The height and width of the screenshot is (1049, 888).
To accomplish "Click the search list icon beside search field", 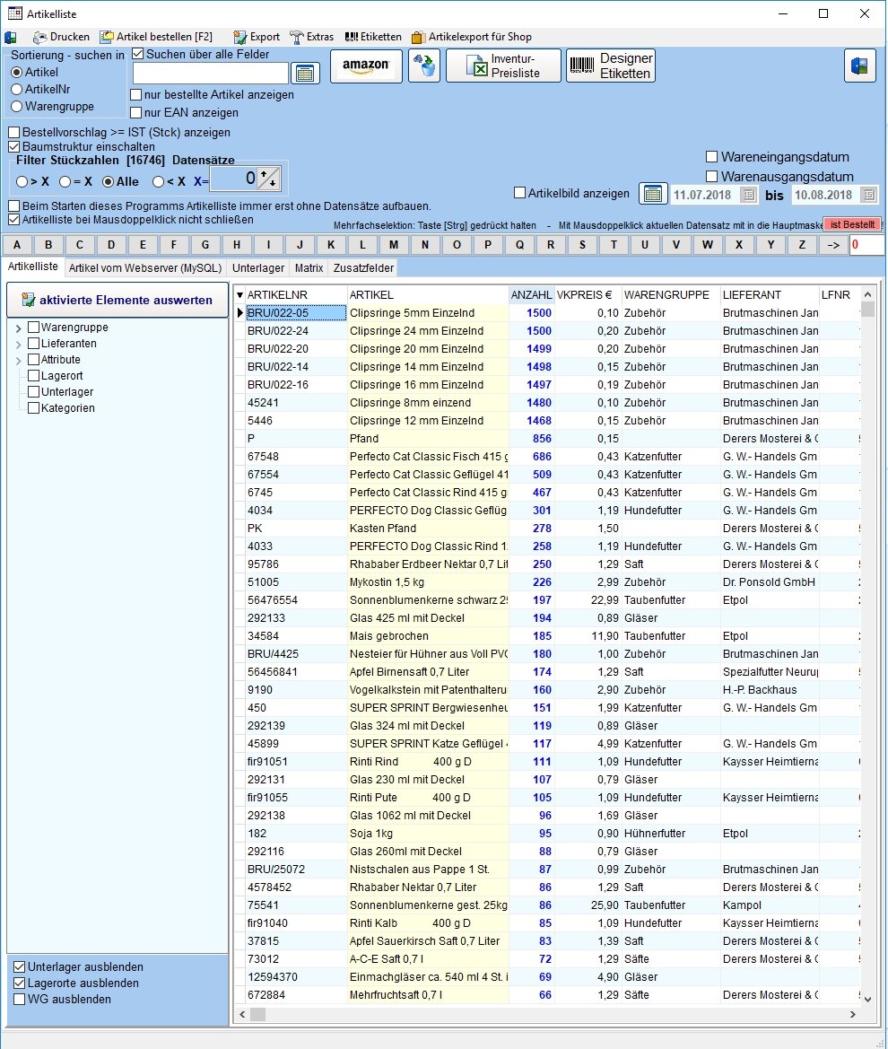I will point(305,73).
